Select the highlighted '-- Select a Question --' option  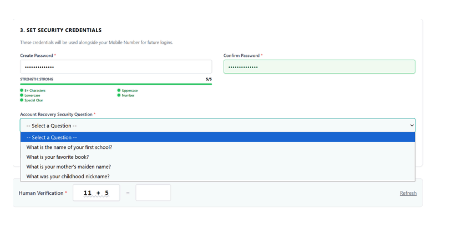[x=217, y=137]
